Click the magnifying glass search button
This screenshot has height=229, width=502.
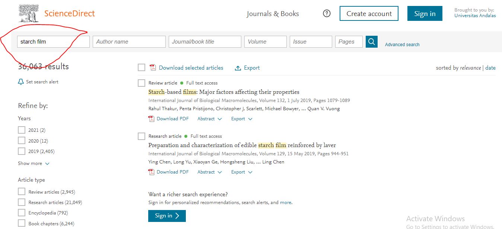372,42
